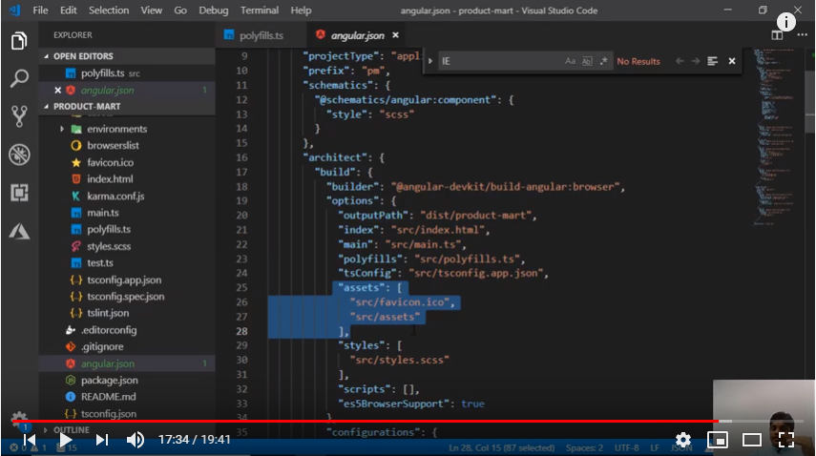This screenshot has width=816, height=456.
Task: Mute the video volume
Action: [136, 440]
